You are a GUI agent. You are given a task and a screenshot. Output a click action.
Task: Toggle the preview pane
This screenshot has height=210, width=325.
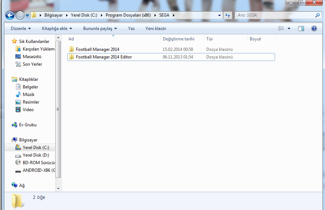click(x=301, y=29)
